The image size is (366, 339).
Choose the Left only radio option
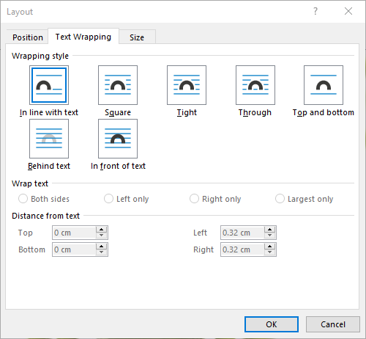tap(108, 199)
